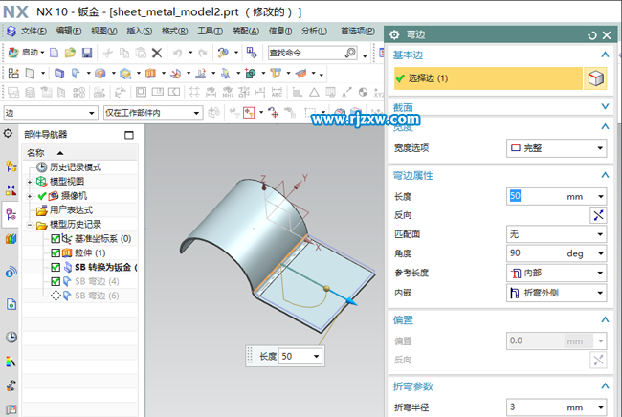This screenshot has width=622, height=417.
Task: Open selection filter 边 dropdown
Action: point(51,113)
